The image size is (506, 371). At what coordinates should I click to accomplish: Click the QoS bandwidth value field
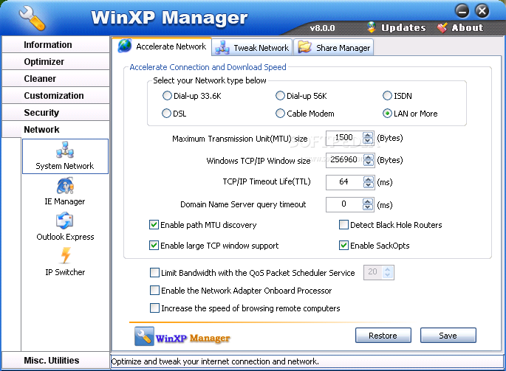click(373, 272)
